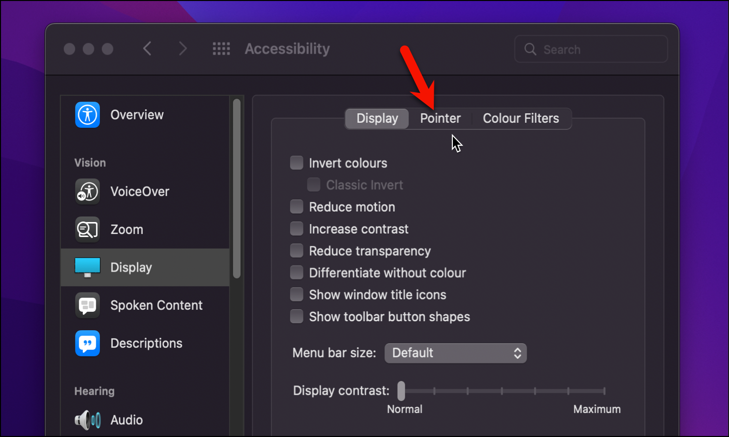The width and height of the screenshot is (729, 437).
Task: Show all preferences grid icon
Action: tap(221, 49)
